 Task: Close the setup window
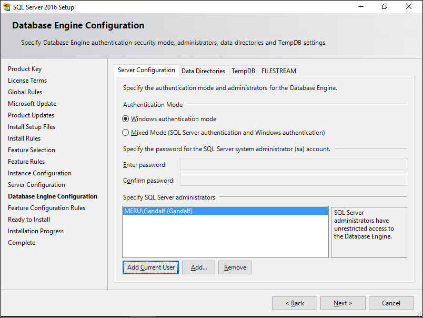pos(409,7)
